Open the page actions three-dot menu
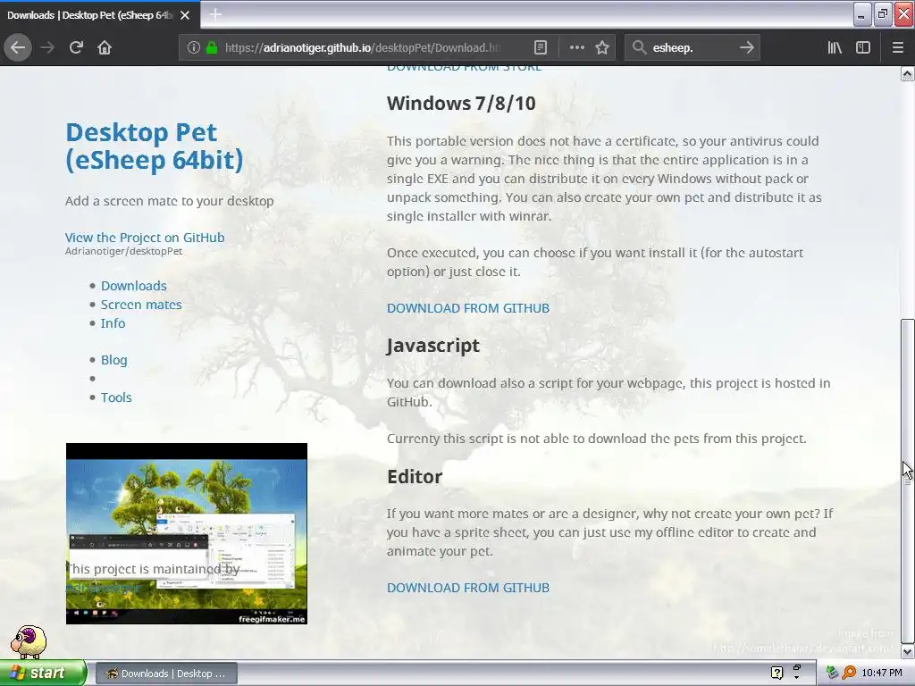Image resolution: width=915 pixels, height=686 pixels. [x=576, y=47]
